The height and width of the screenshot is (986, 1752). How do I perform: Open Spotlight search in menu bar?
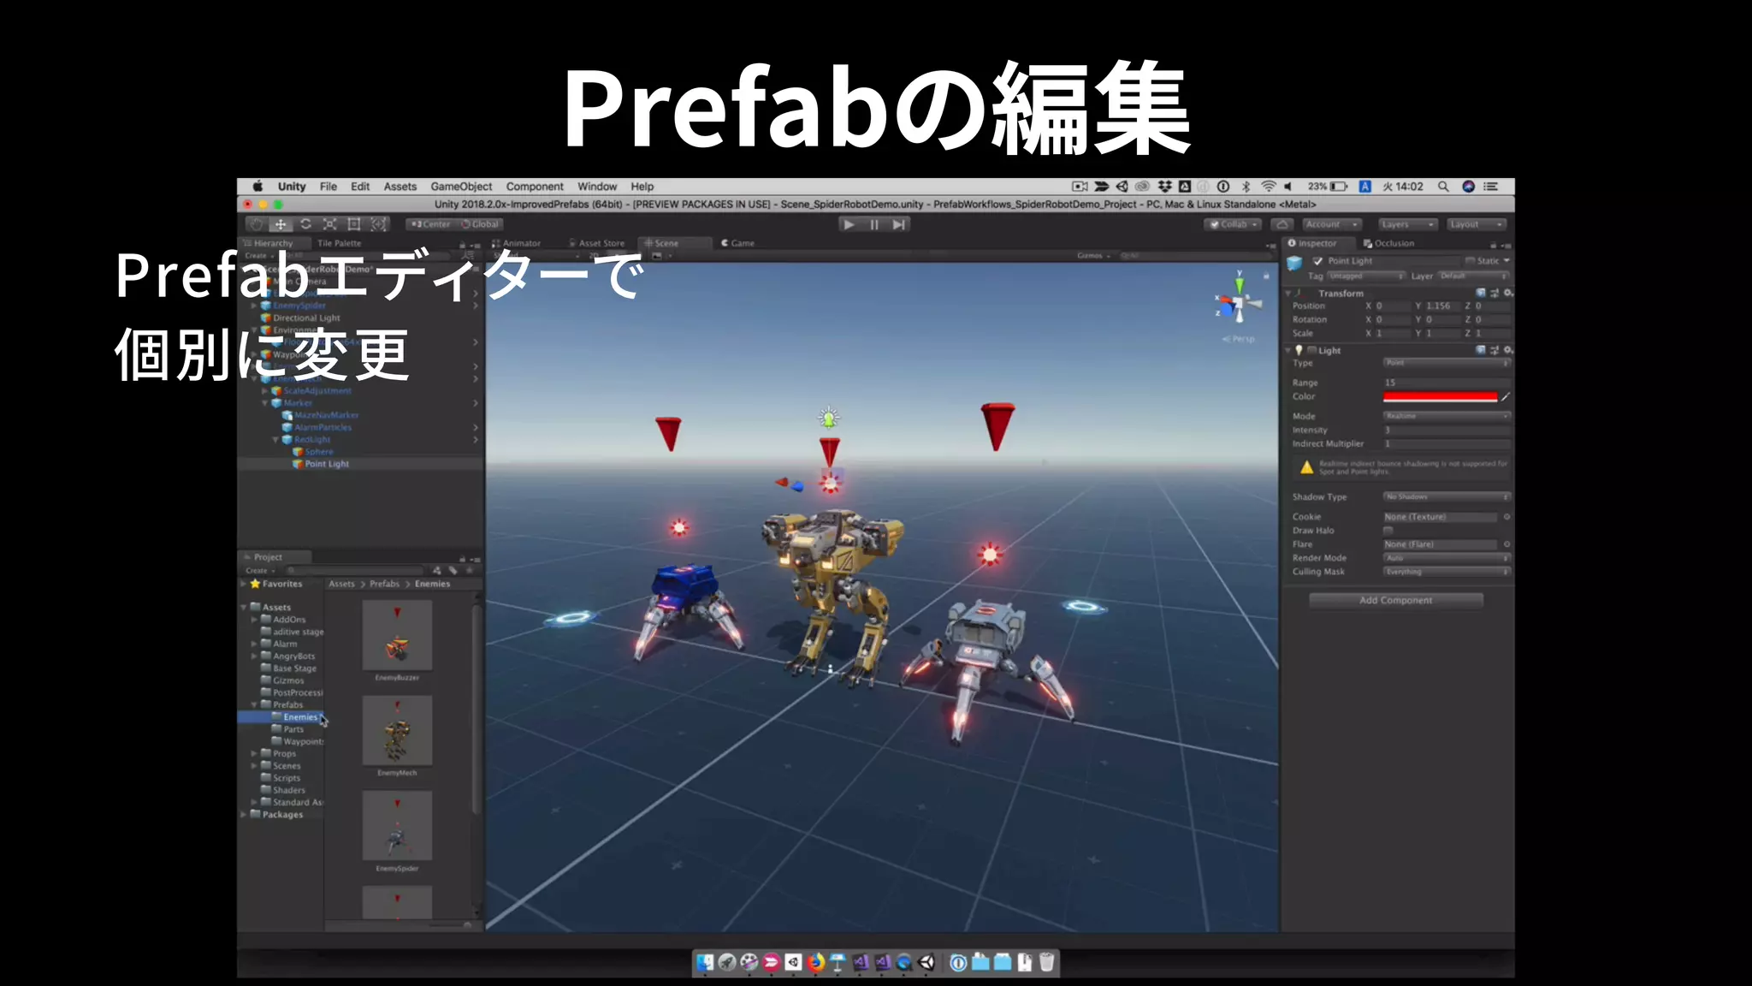[x=1443, y=187]
